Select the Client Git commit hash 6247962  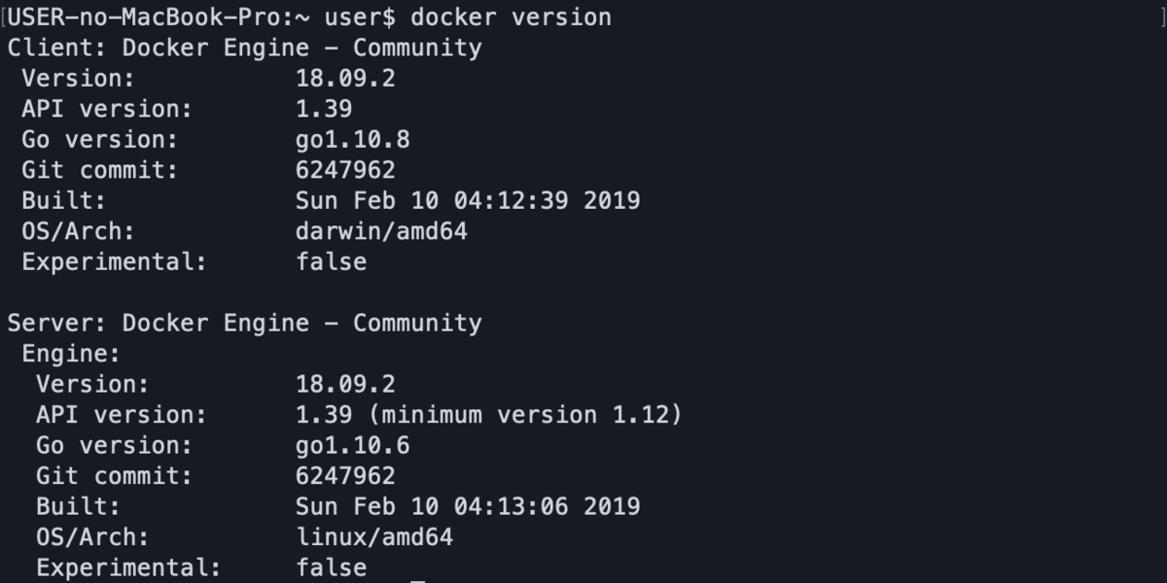coord(346,170)
